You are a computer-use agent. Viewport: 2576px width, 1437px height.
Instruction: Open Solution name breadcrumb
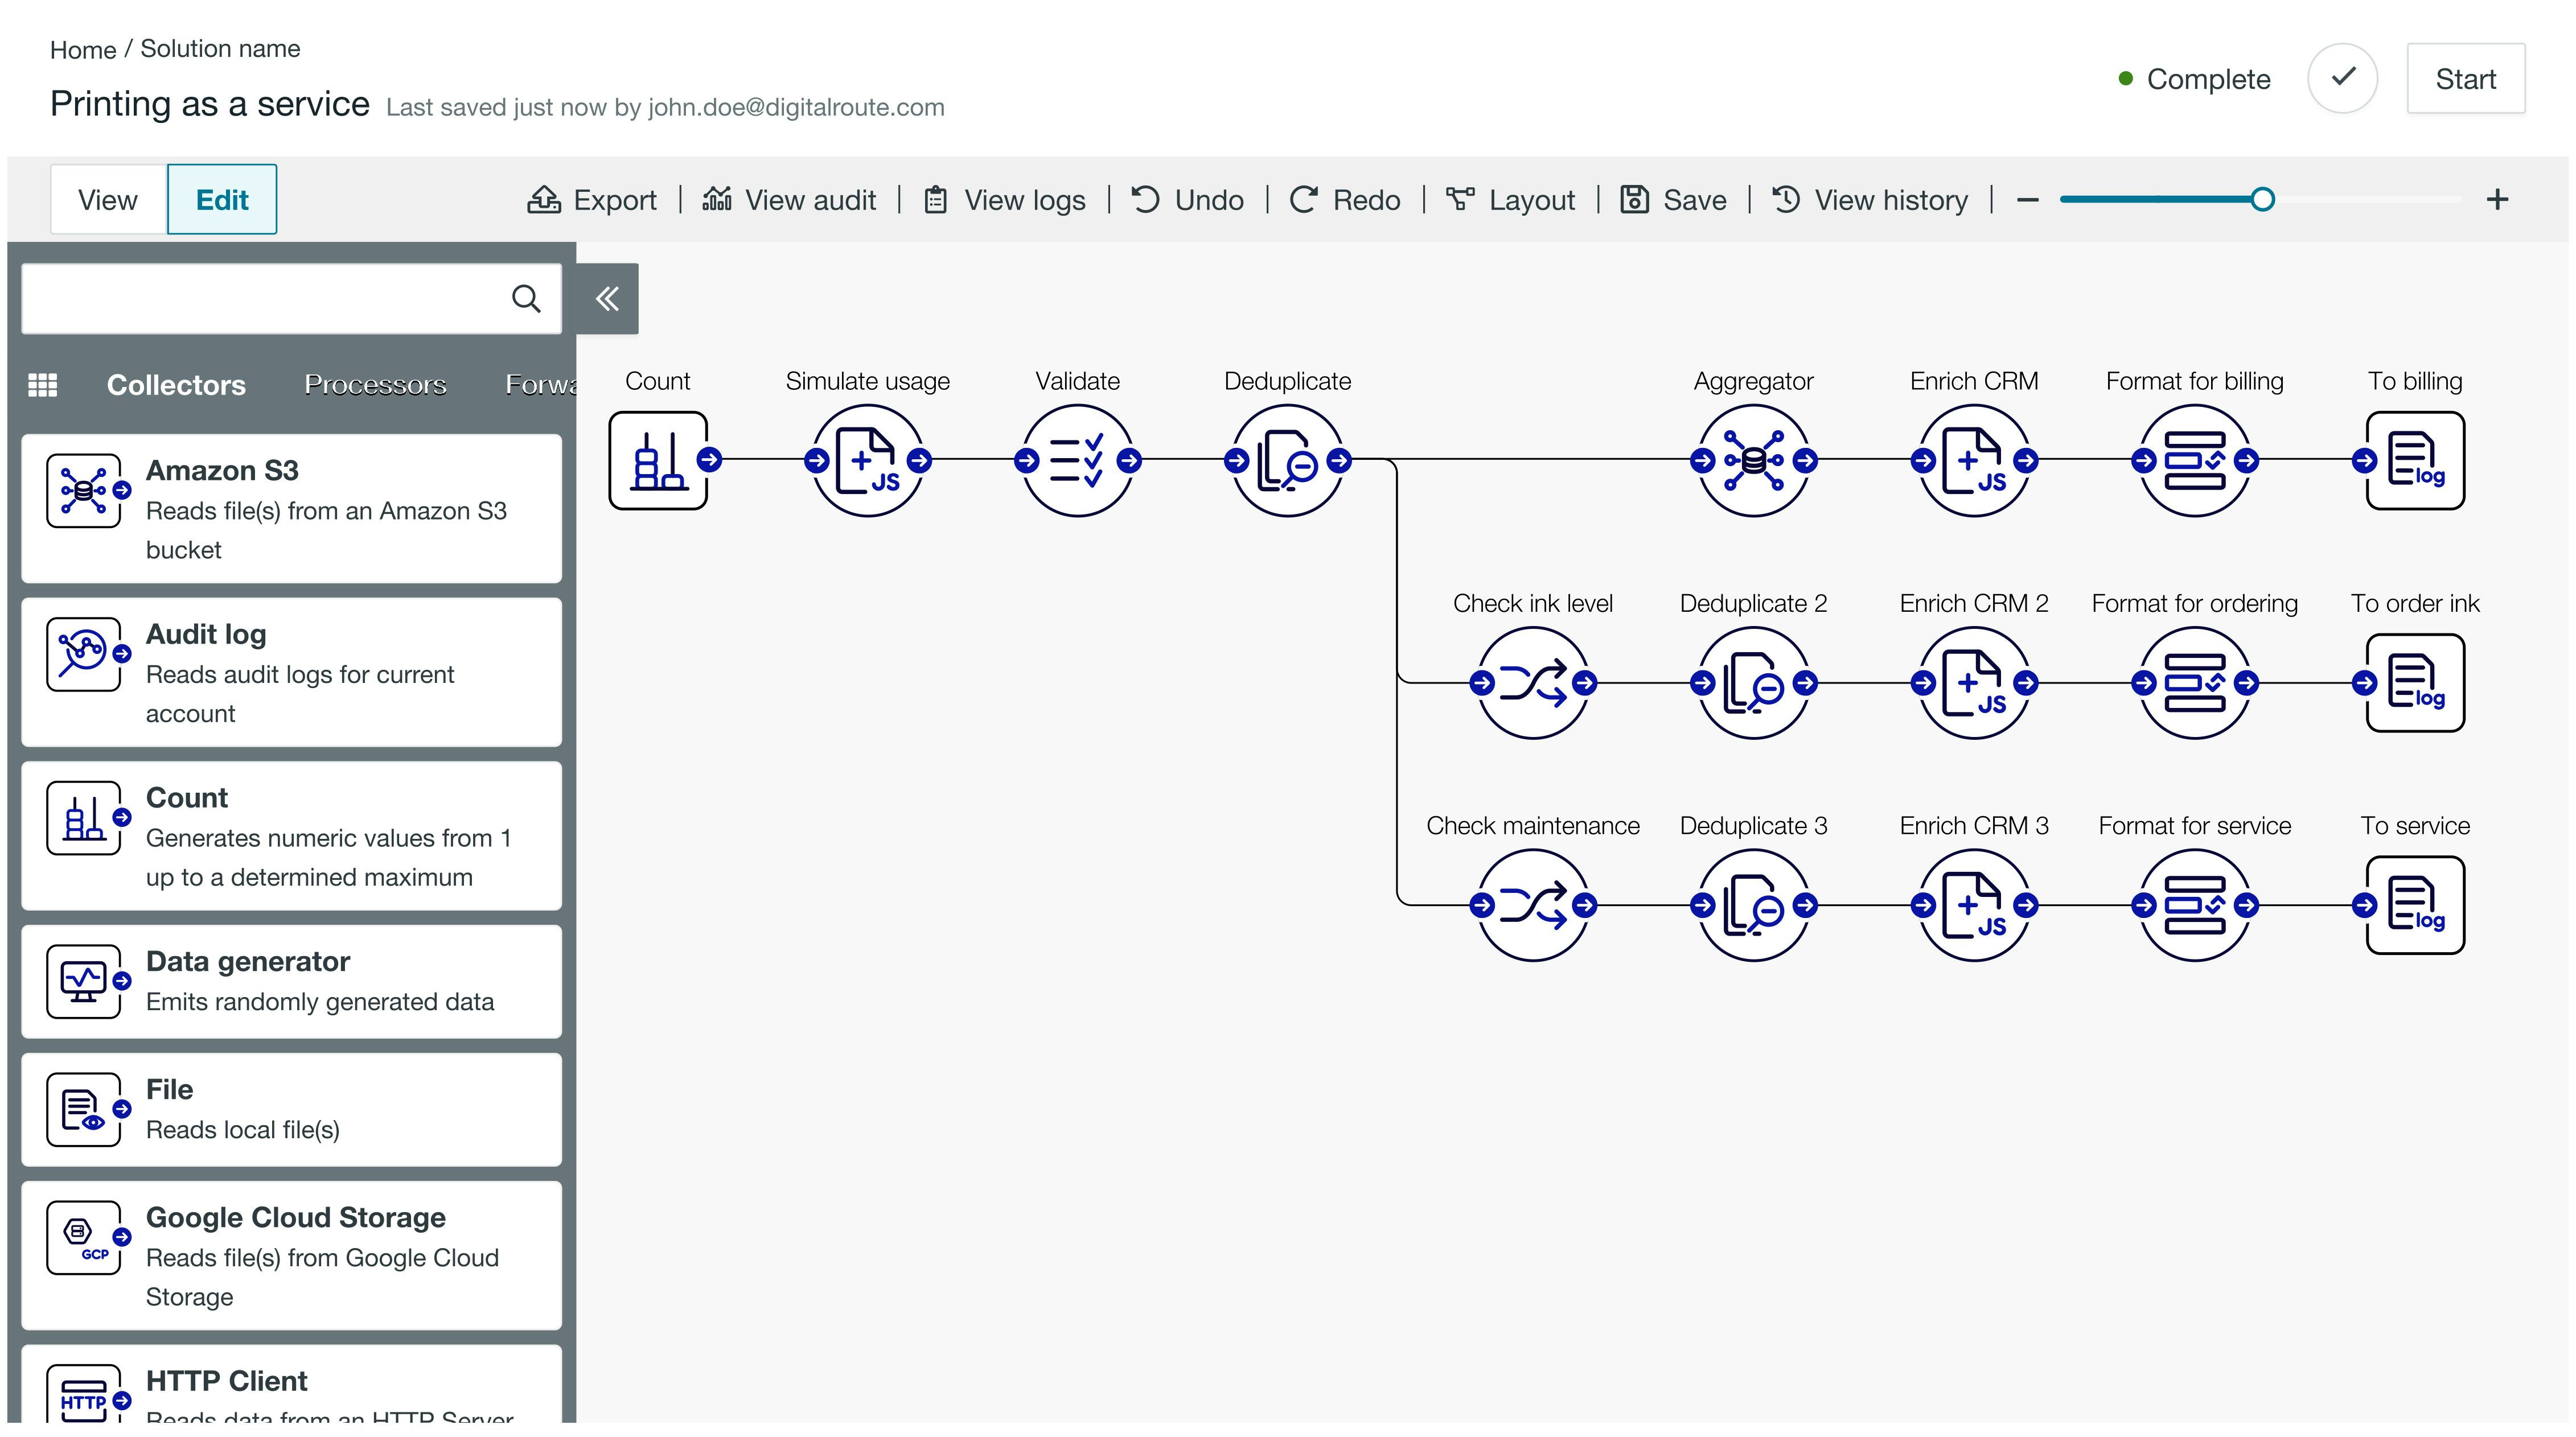(220, 49)
